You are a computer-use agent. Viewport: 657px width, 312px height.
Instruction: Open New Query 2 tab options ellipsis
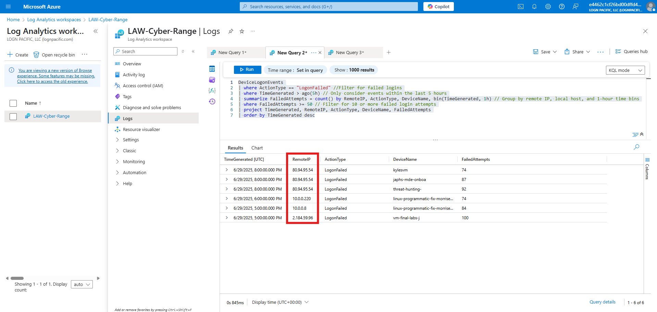[313, 53]
